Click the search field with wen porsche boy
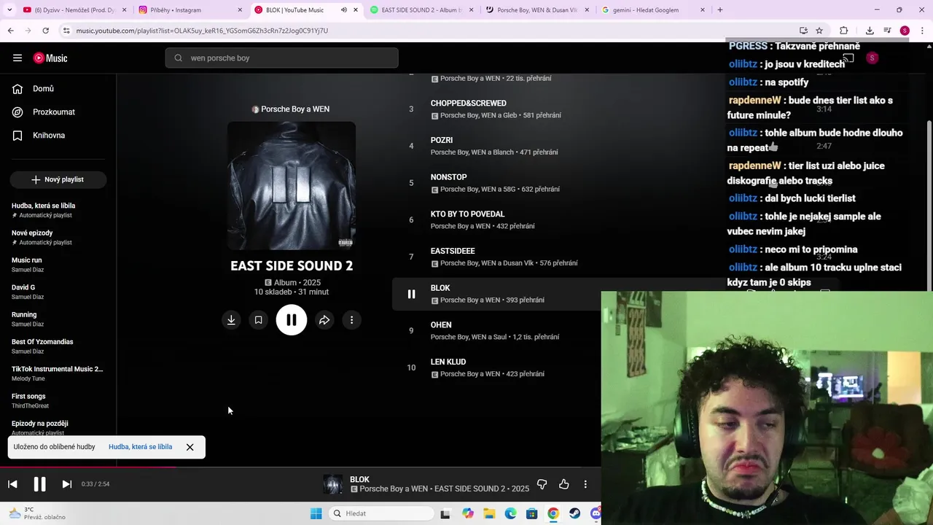933x525 pixels. tap(281, 58)
